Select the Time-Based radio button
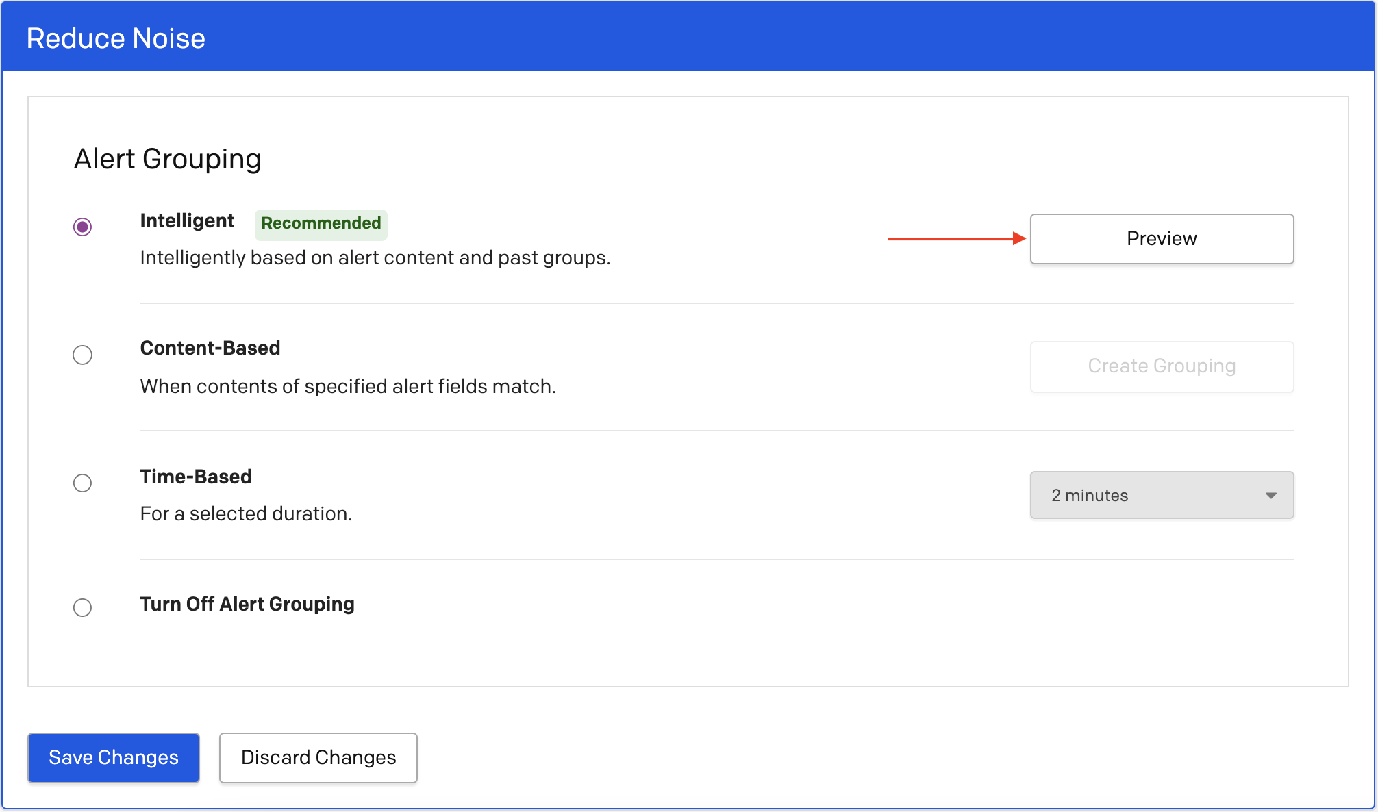The height and width of the screenshot is (812, 1378). pos(82,483)
